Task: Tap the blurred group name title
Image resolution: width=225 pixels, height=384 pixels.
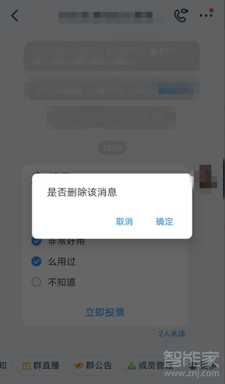Action: (x=106, y=15)
